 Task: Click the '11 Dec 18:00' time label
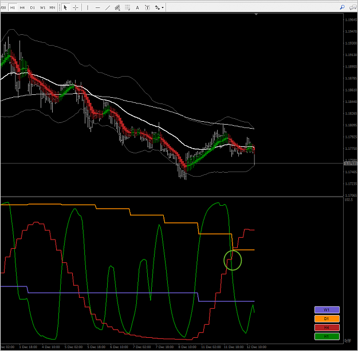pos(234,347)
